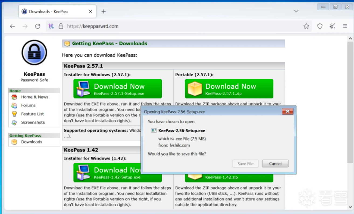Close the Downloads - KeePass tab
Screen dimensions: 354x214
[x=90, y=11]
